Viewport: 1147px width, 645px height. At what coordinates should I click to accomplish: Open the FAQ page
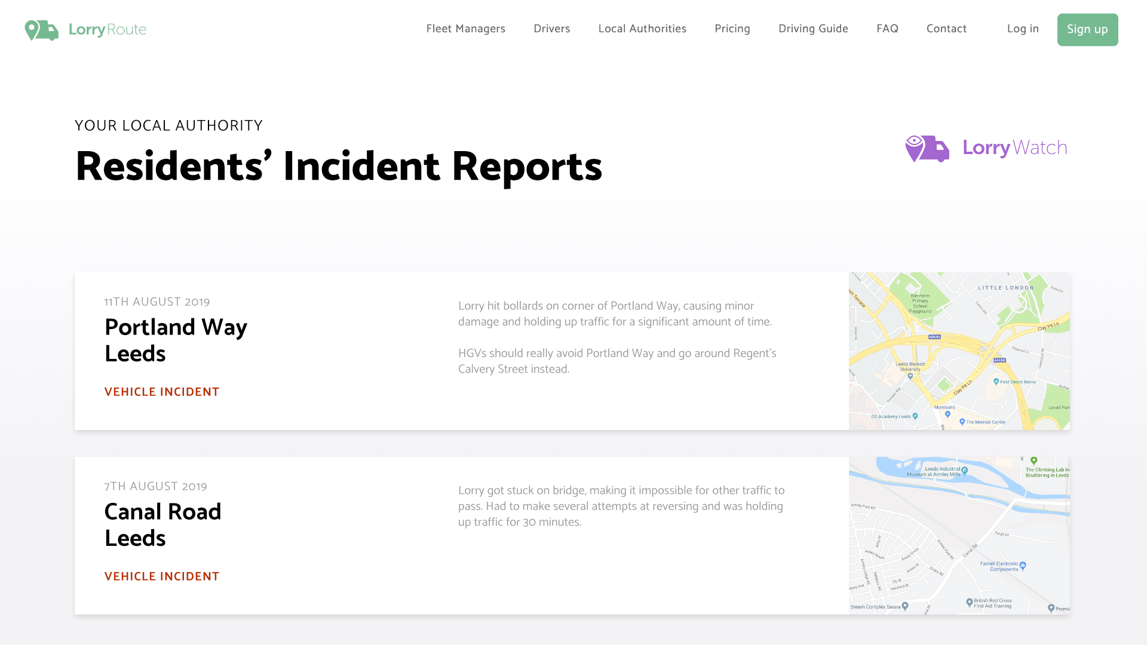(x=887, y=29)
